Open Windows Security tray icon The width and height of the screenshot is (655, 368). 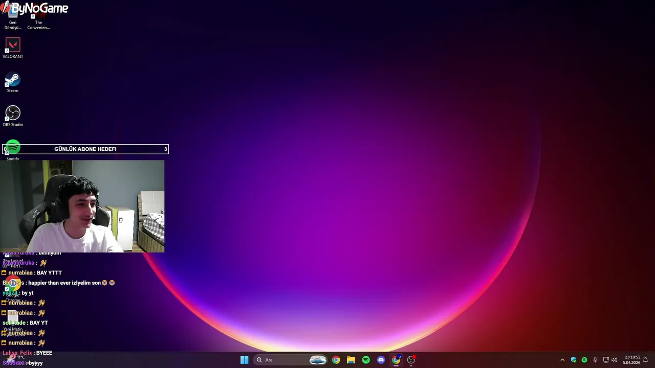pyautogui.click(x=574, y=360)
